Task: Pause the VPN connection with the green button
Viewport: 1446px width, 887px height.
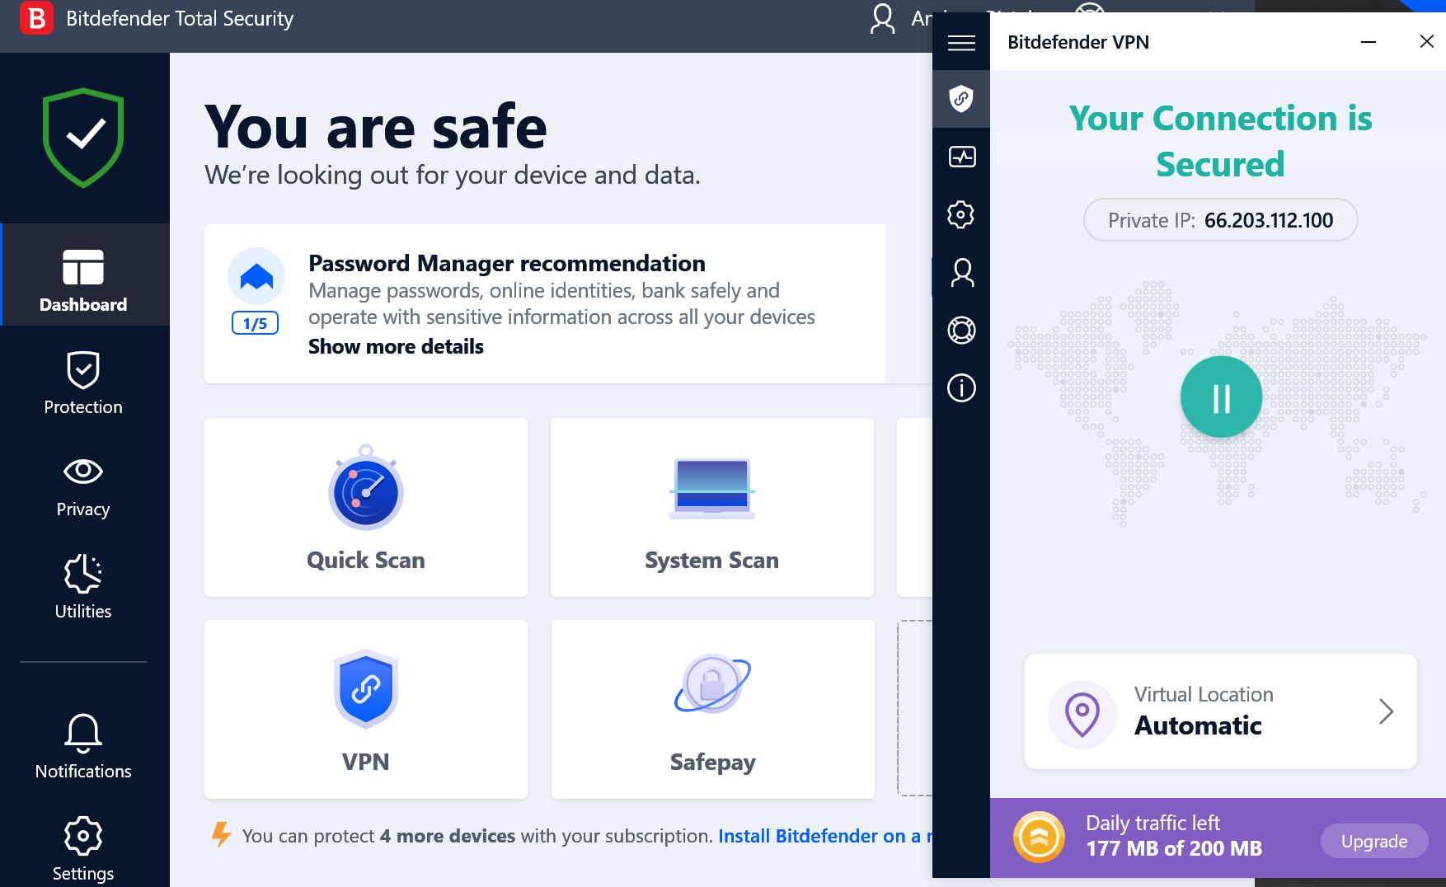Action: click(1221, 397)
